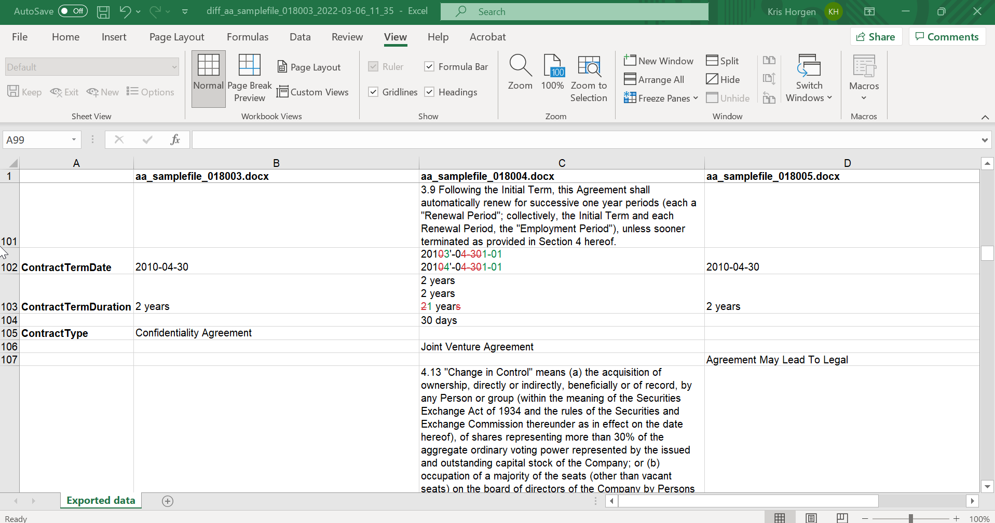Hide the current workbook window

pos(724,79)
